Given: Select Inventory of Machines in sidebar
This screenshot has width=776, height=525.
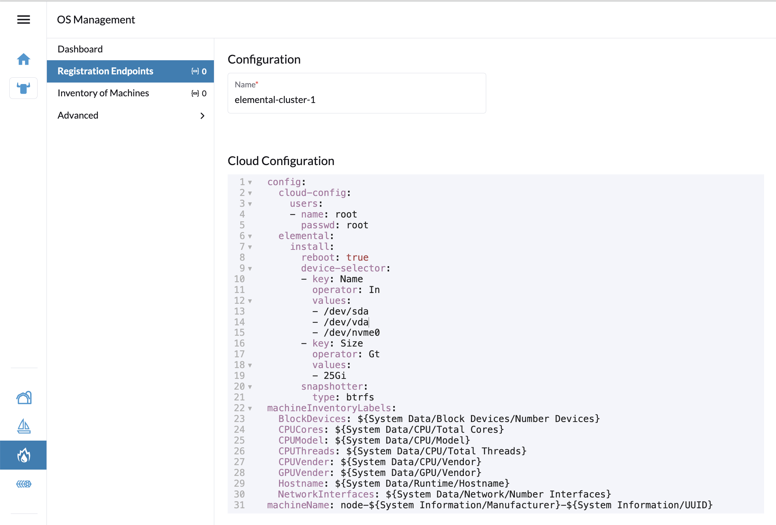Looking at the screenshot, I should [103, 93].
